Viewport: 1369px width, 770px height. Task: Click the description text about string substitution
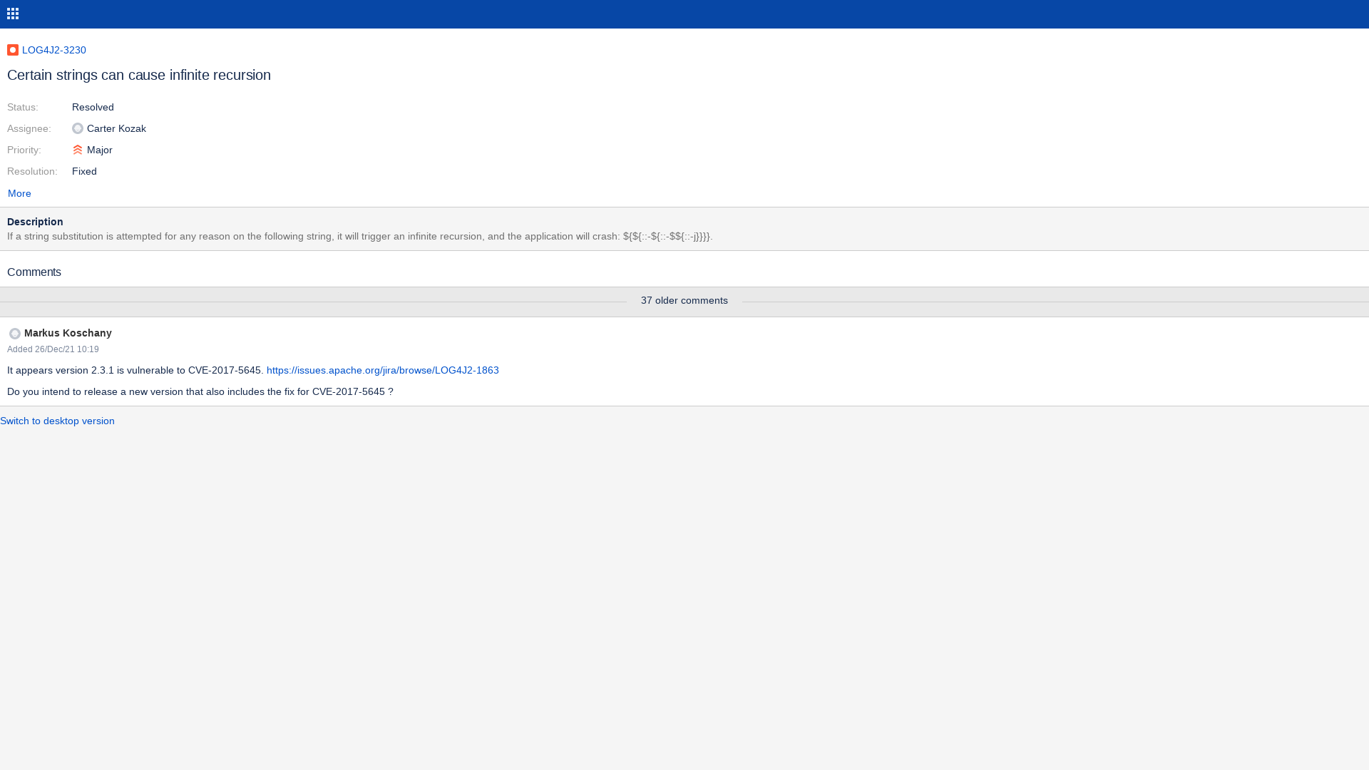pos(360,236)
